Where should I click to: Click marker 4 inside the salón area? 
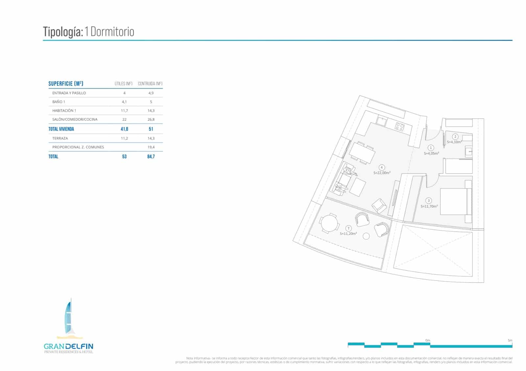(x=381, y=167)
